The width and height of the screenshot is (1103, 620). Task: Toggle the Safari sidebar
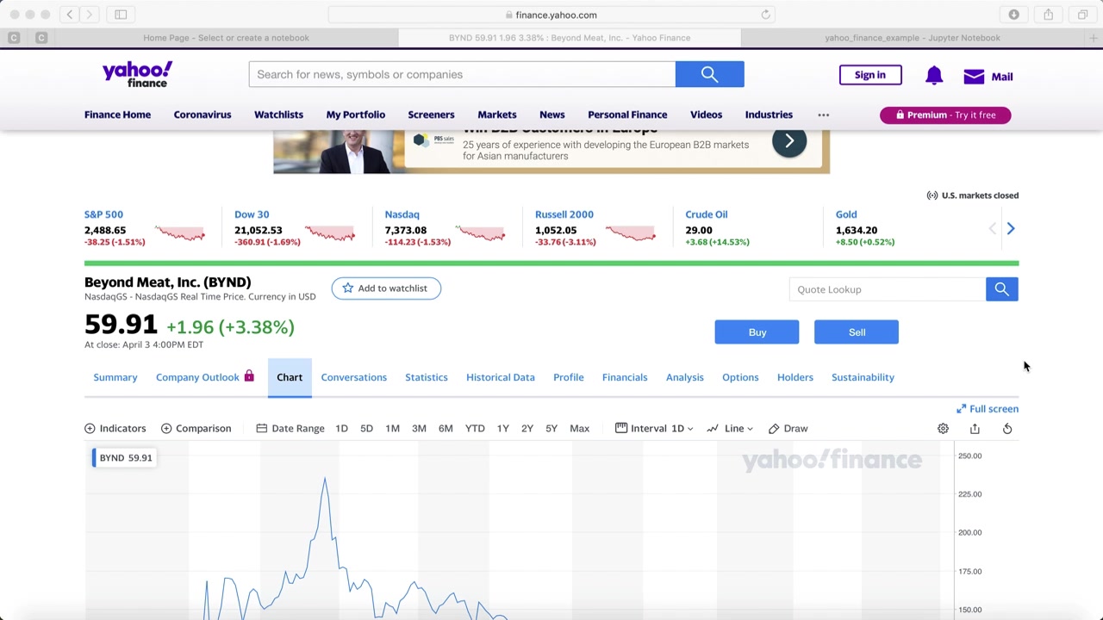[121, 15]
